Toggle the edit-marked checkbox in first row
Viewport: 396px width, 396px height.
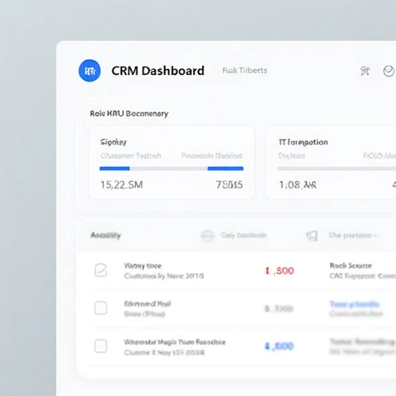click(x=101, y=271)
